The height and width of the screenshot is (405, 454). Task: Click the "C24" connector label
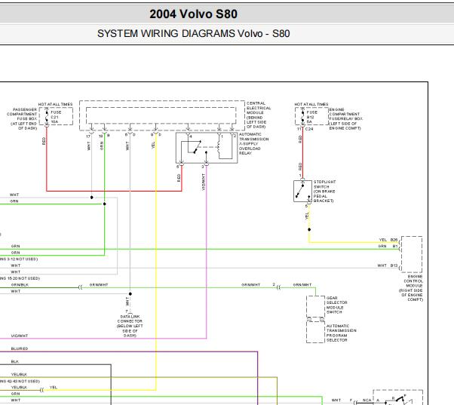click(x=309, y=129)
